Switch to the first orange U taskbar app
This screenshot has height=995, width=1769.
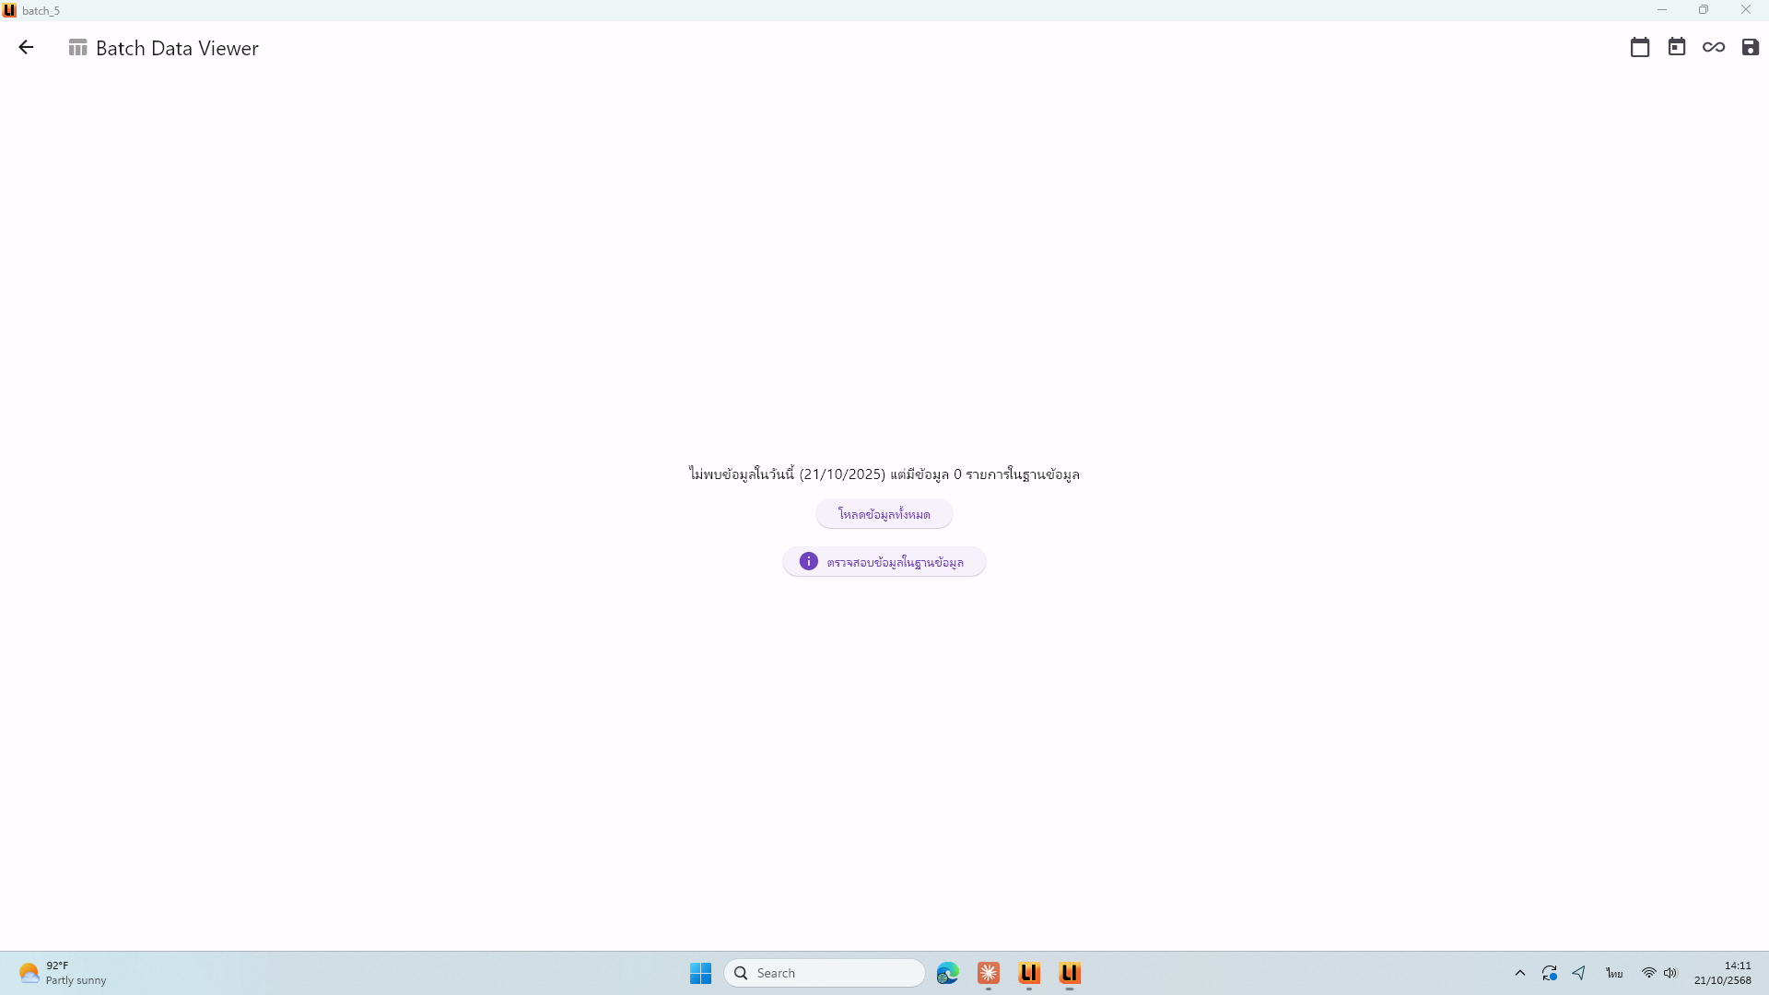point(1029,973)
